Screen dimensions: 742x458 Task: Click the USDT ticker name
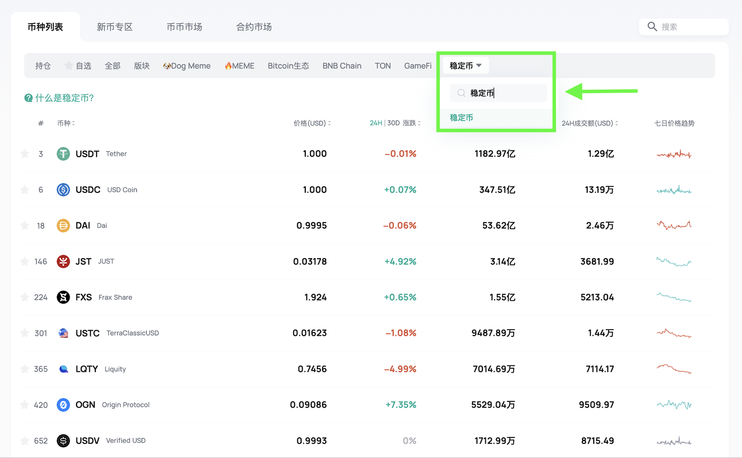(87, 154)
